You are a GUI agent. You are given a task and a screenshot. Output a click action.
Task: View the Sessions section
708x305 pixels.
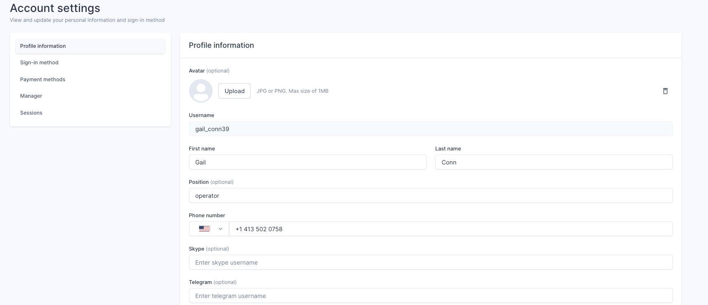90,113
